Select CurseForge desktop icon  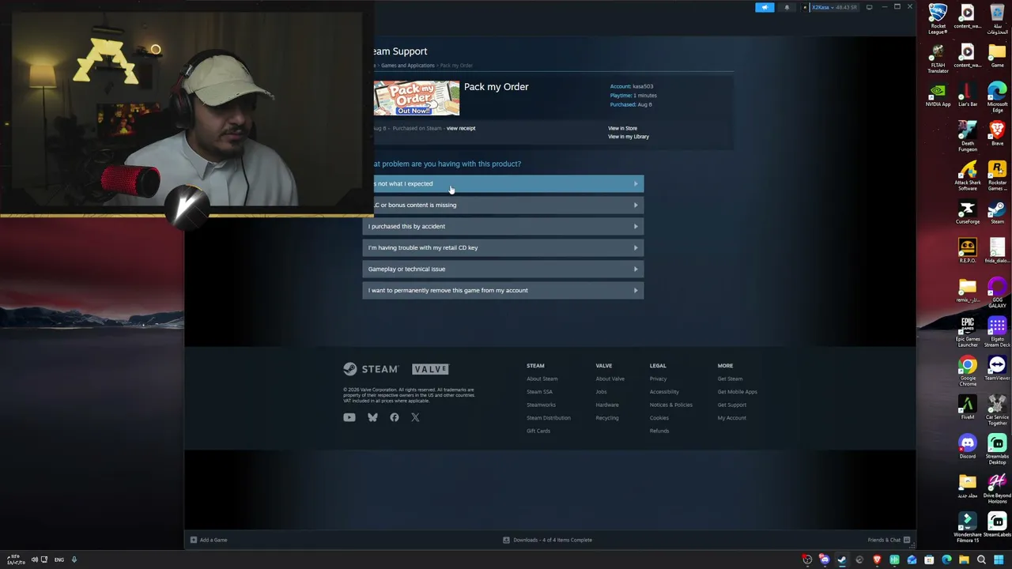[x=968, y=212]
